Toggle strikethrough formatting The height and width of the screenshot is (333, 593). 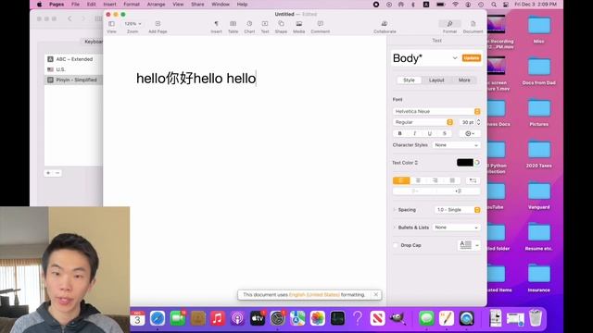445,133
